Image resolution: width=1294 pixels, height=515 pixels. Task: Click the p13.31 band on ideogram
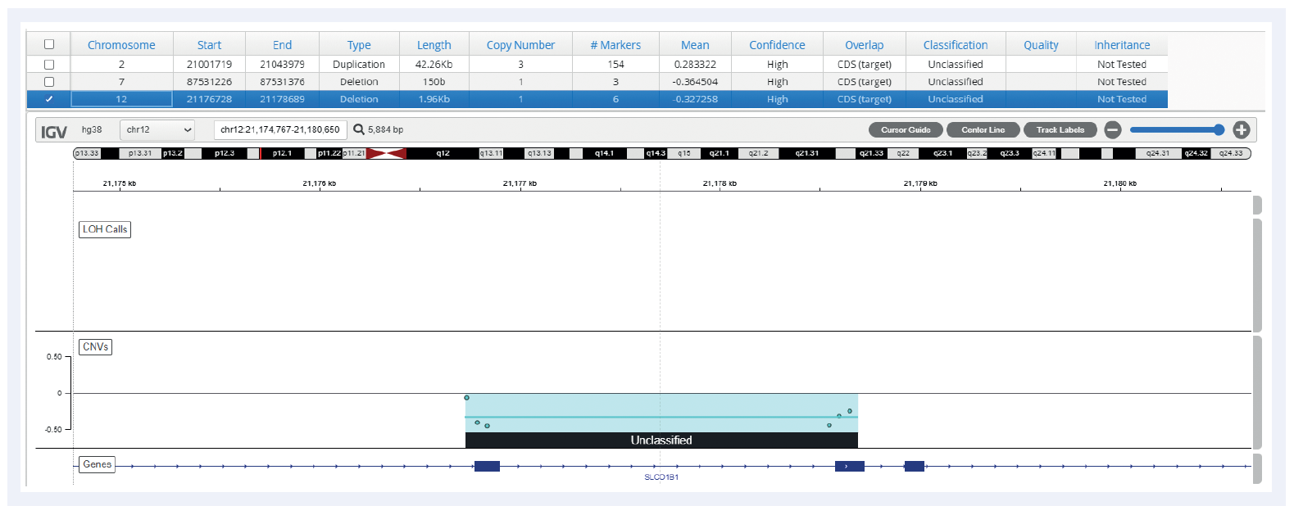[140, 153]
